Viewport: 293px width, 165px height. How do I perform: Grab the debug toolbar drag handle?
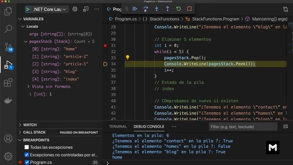coord(126,9)
